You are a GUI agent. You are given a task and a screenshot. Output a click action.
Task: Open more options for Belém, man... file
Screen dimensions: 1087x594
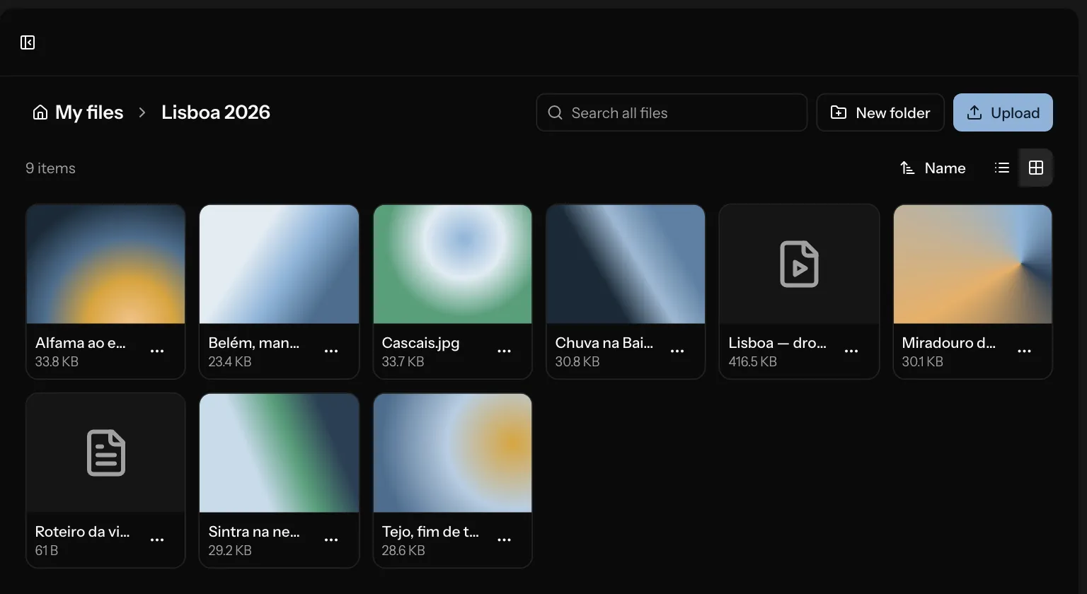point(330,351)
